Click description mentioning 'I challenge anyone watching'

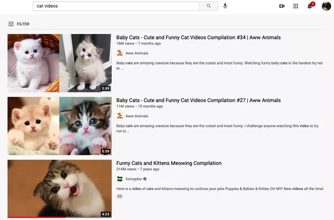(217, 128)
